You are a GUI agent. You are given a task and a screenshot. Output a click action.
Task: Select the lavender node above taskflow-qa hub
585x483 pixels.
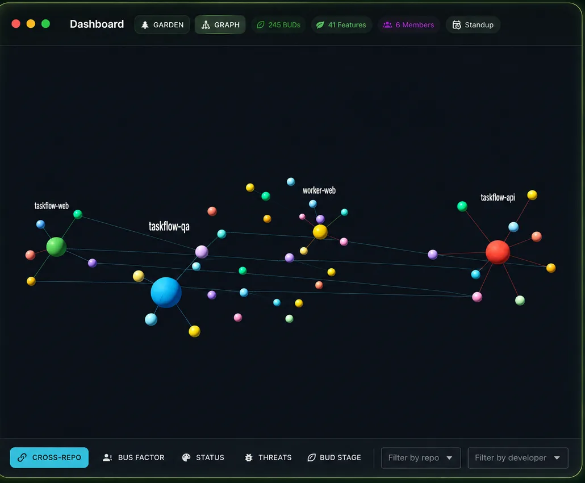(202, 252)
